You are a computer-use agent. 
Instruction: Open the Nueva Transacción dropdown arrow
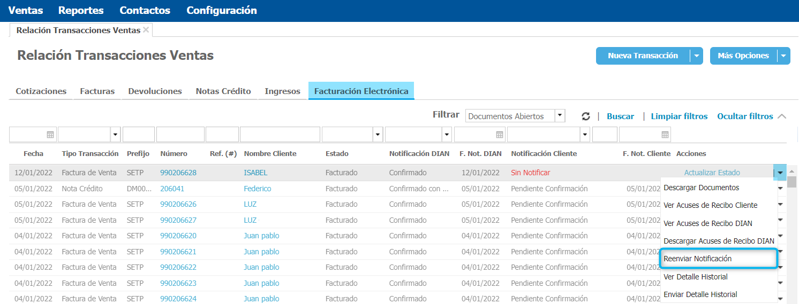(696, 56)
